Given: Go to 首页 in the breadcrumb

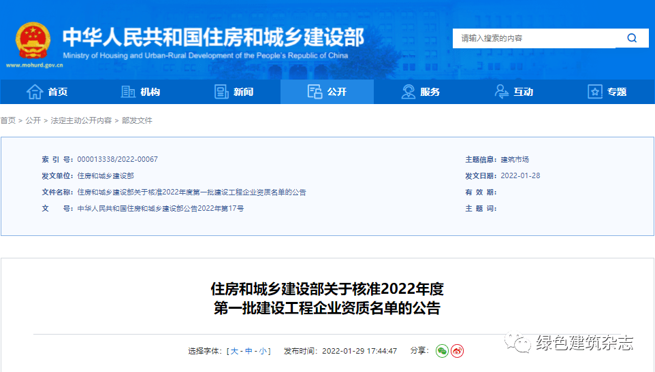Looking at the screenshot, I should 8,120.
